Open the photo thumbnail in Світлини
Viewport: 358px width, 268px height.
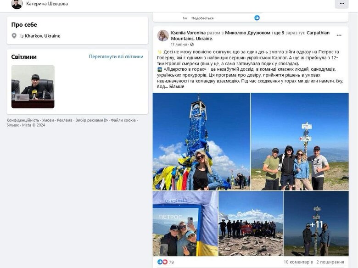[x=33, y=87]
